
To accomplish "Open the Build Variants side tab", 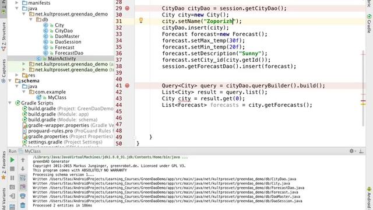I will click(x=3, y=199).
